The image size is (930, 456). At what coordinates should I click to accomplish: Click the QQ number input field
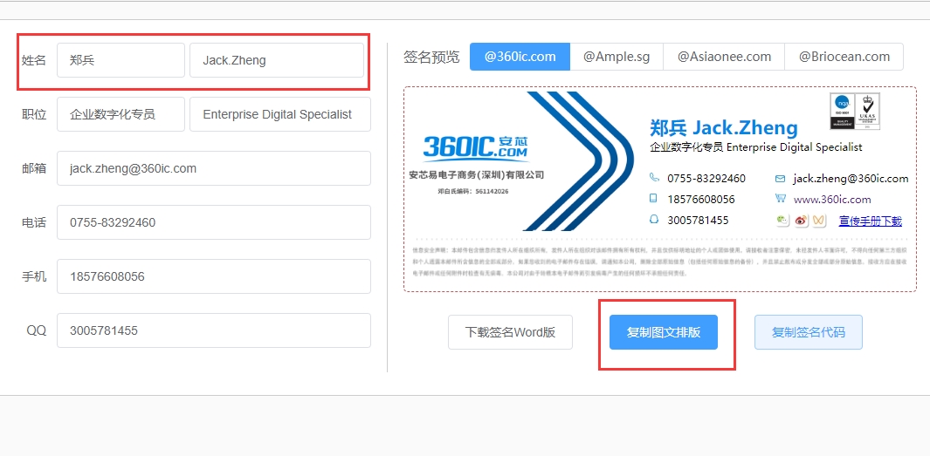pos(213,330)
